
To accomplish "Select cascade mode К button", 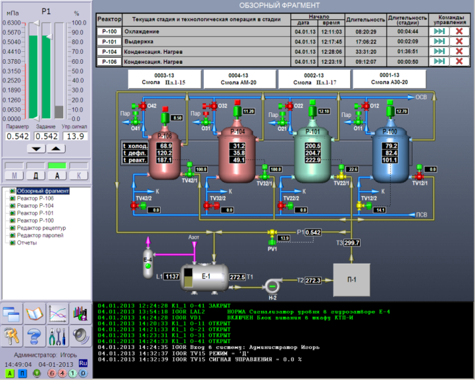I will (x=78, y=176).
